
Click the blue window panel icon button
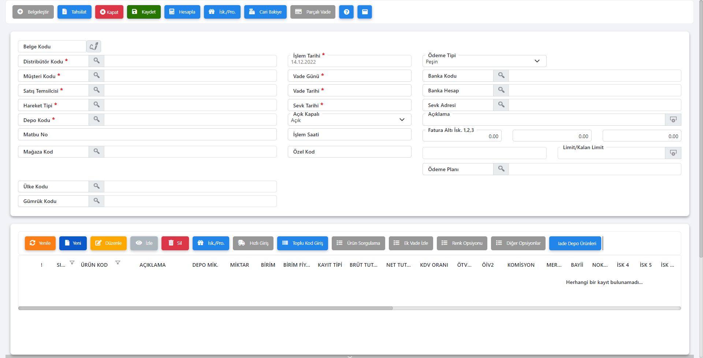365,12
